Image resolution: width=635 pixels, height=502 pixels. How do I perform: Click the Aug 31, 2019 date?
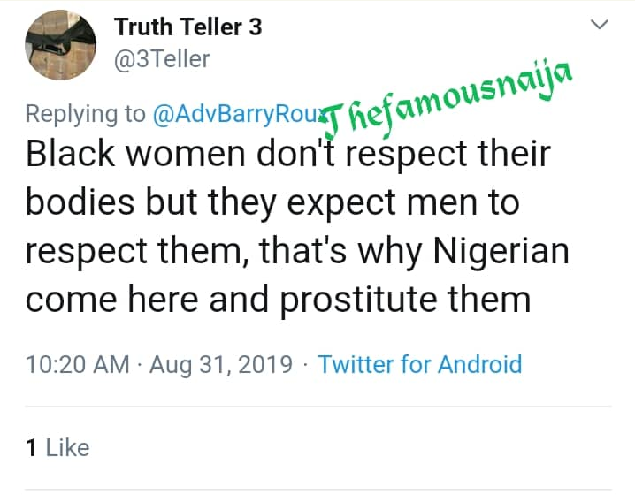[x=220, y=364]
